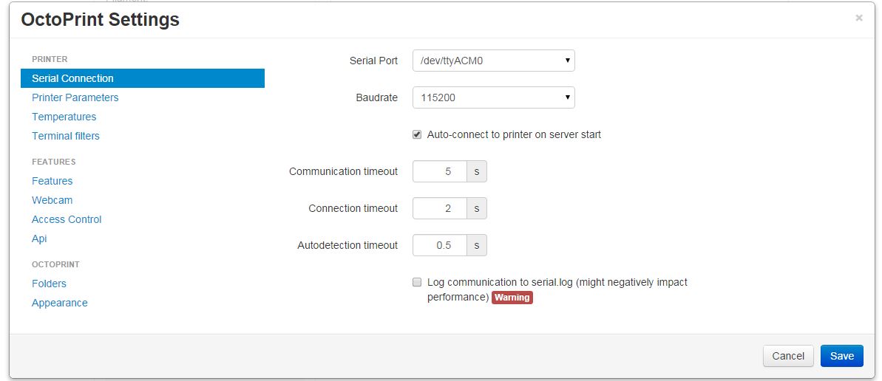Image resolution: width=882 pixels, height=381 pixels.
Task: Toggle Log communication to serial.log checkbox
Action: [x=417, y=282]
